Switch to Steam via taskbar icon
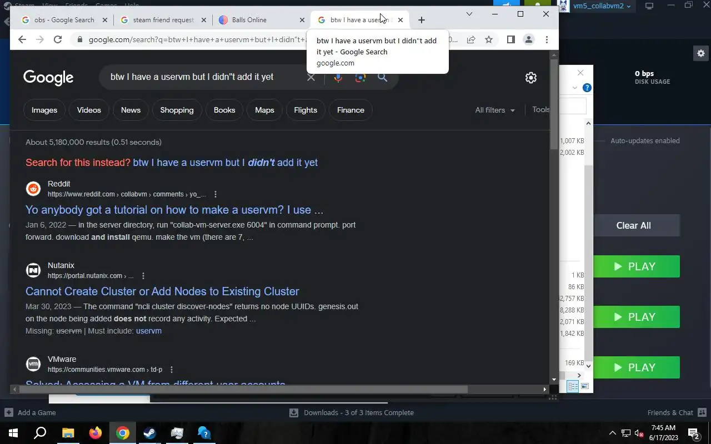Image resolution: width=711 pixels, height=444 pixels. coord(149,433)
